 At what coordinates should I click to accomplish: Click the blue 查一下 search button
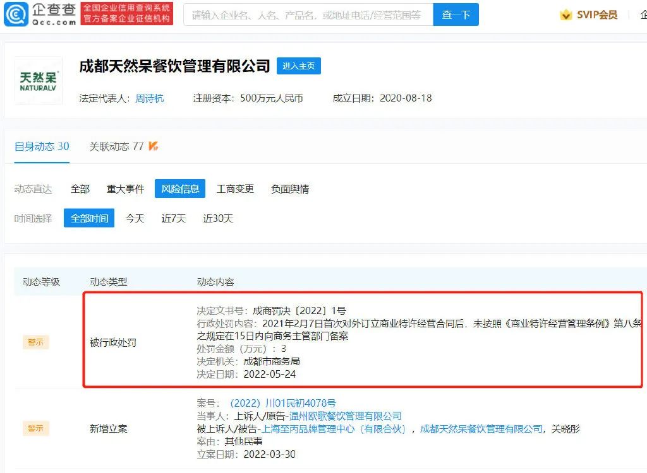(456, 15)
